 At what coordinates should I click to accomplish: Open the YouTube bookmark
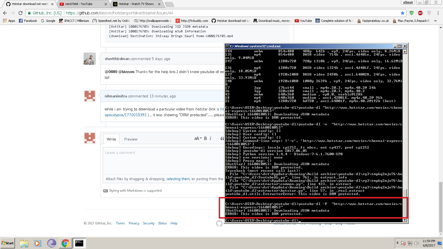pyautogui.click(x=303, y=21)
